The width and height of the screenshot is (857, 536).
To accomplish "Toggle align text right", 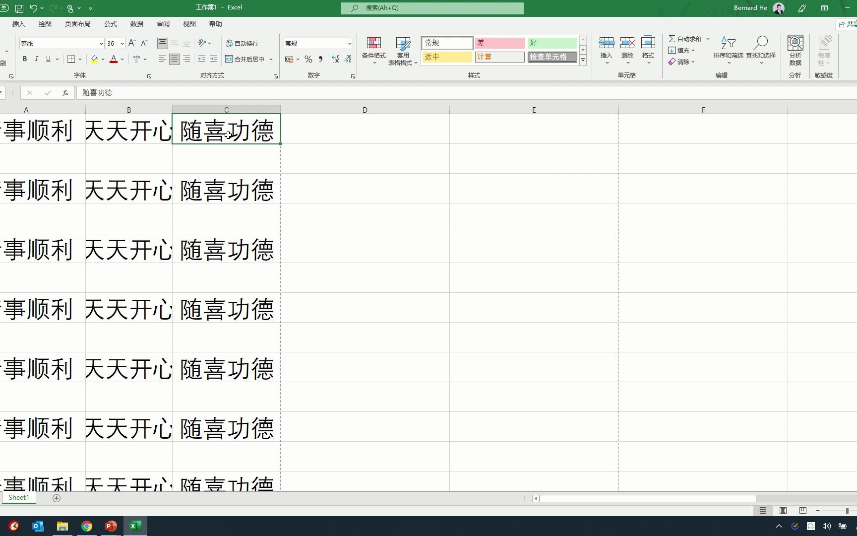I will 186,59.
